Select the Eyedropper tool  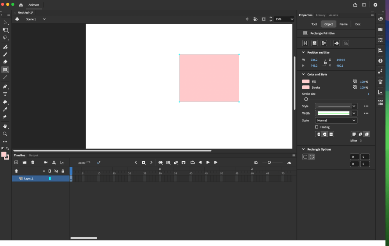pyautogui.click(x=5, y=109)
